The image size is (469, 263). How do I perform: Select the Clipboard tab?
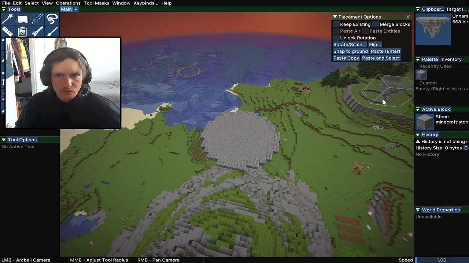[x=433, y=9]
